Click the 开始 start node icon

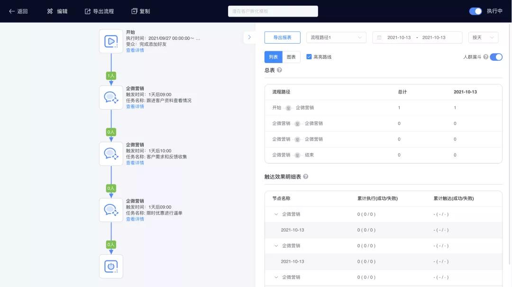coord(111,41)
